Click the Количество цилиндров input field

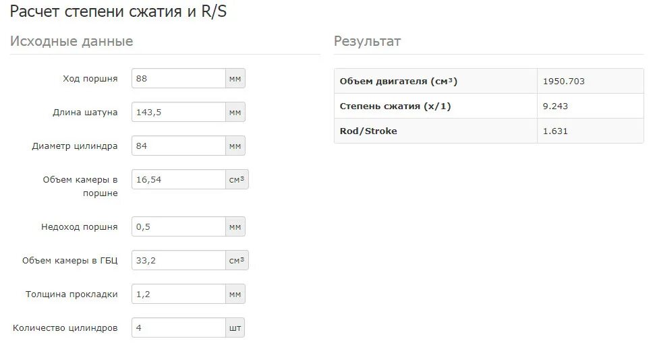coord(178,328)
